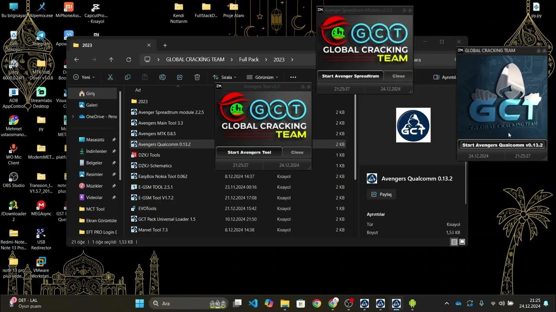Open the Görünüm view dropdown
The image size is (556, 312).
[262, 77]
